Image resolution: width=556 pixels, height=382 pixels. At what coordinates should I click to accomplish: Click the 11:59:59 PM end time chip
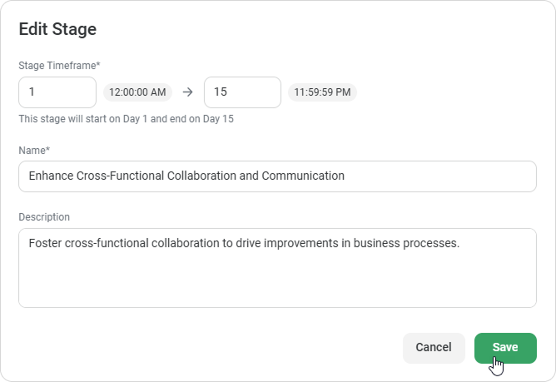tap(322, 92)
